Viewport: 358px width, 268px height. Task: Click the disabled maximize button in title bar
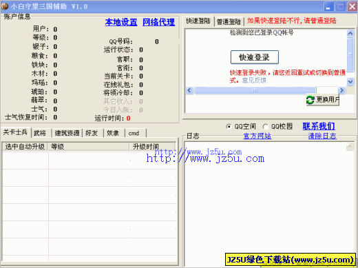tap(341, 6)
